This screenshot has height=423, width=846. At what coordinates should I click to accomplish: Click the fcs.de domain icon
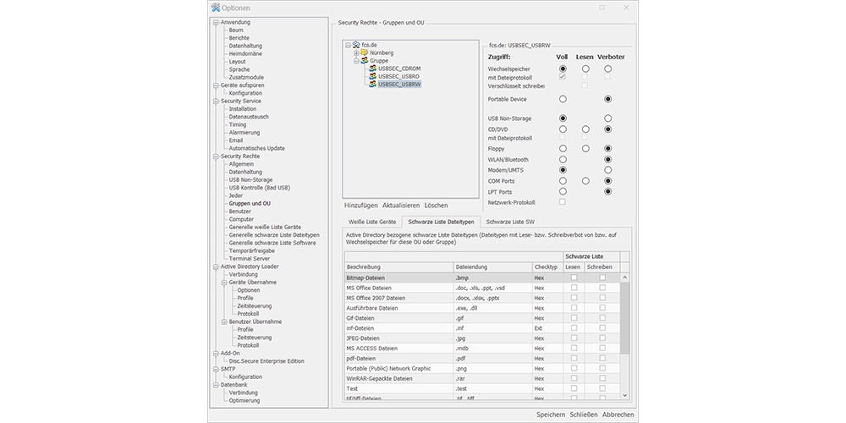click(x=356, y=45)
